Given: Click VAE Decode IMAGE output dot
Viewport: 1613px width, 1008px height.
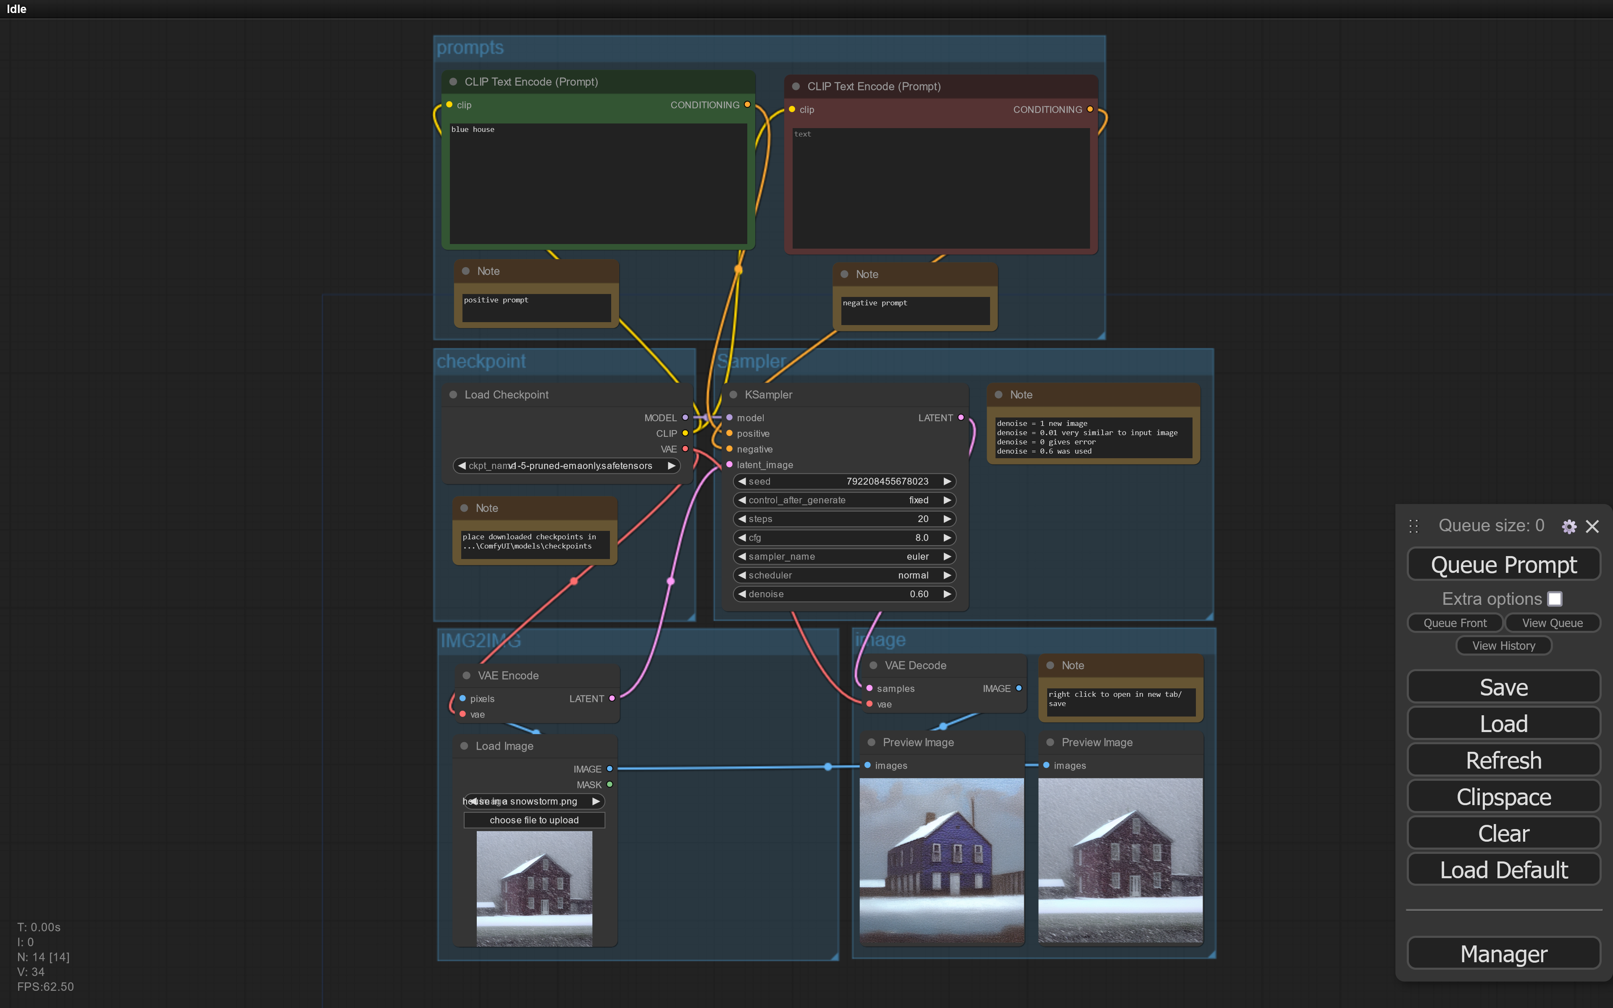Looking at the screenshot, I should coord(1019,688).
